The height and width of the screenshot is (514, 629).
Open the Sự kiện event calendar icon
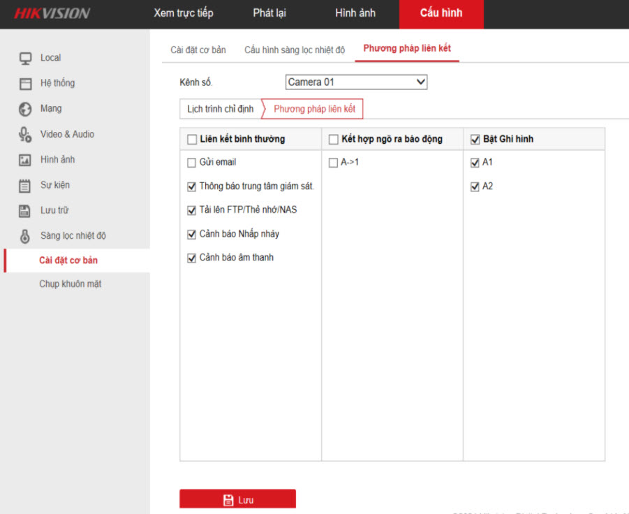(25, 186)
